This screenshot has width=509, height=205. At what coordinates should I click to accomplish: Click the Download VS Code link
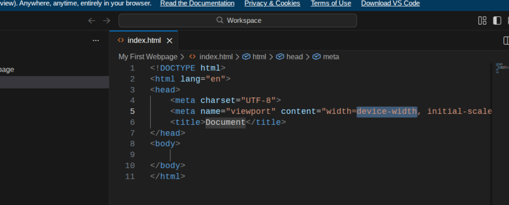pos(390,3)
